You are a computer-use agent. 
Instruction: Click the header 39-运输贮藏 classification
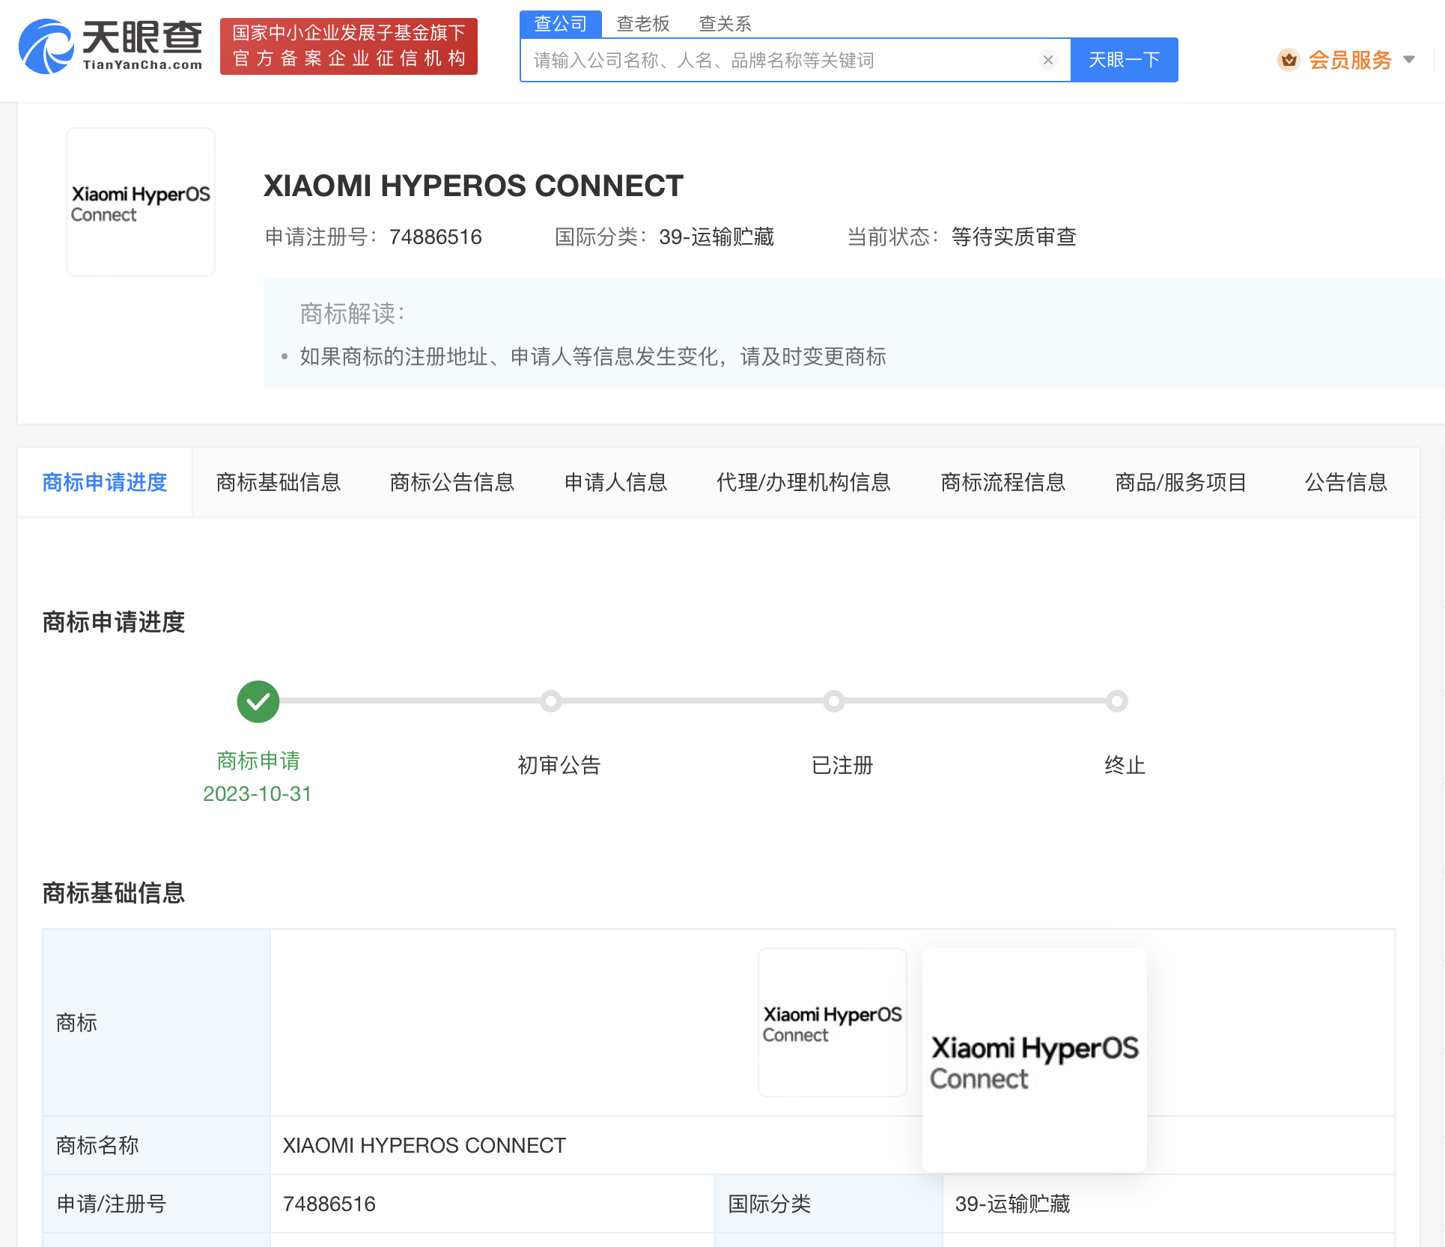pyautogui.click(x=717, y=237)
